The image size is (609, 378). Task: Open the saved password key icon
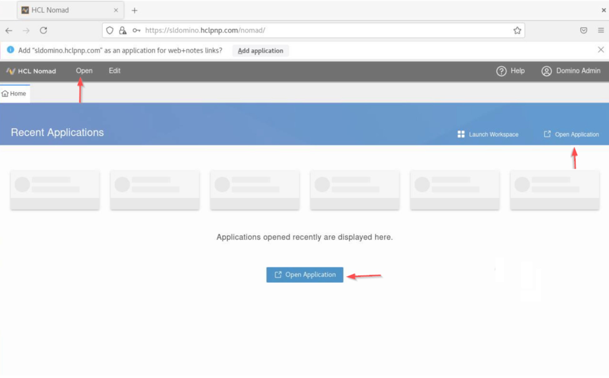click(x=136, y=30)
